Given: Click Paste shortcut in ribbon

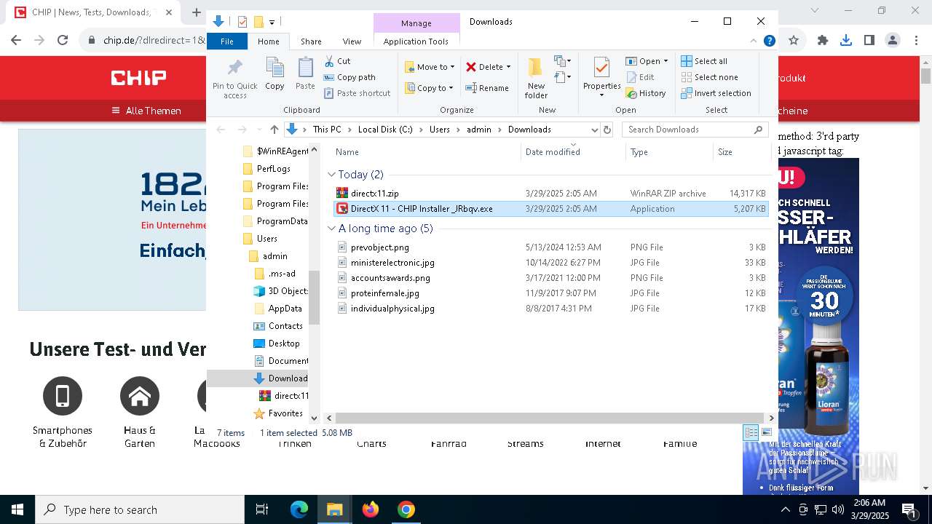Looking at the screenshot, I should click(x=357, y=93).
